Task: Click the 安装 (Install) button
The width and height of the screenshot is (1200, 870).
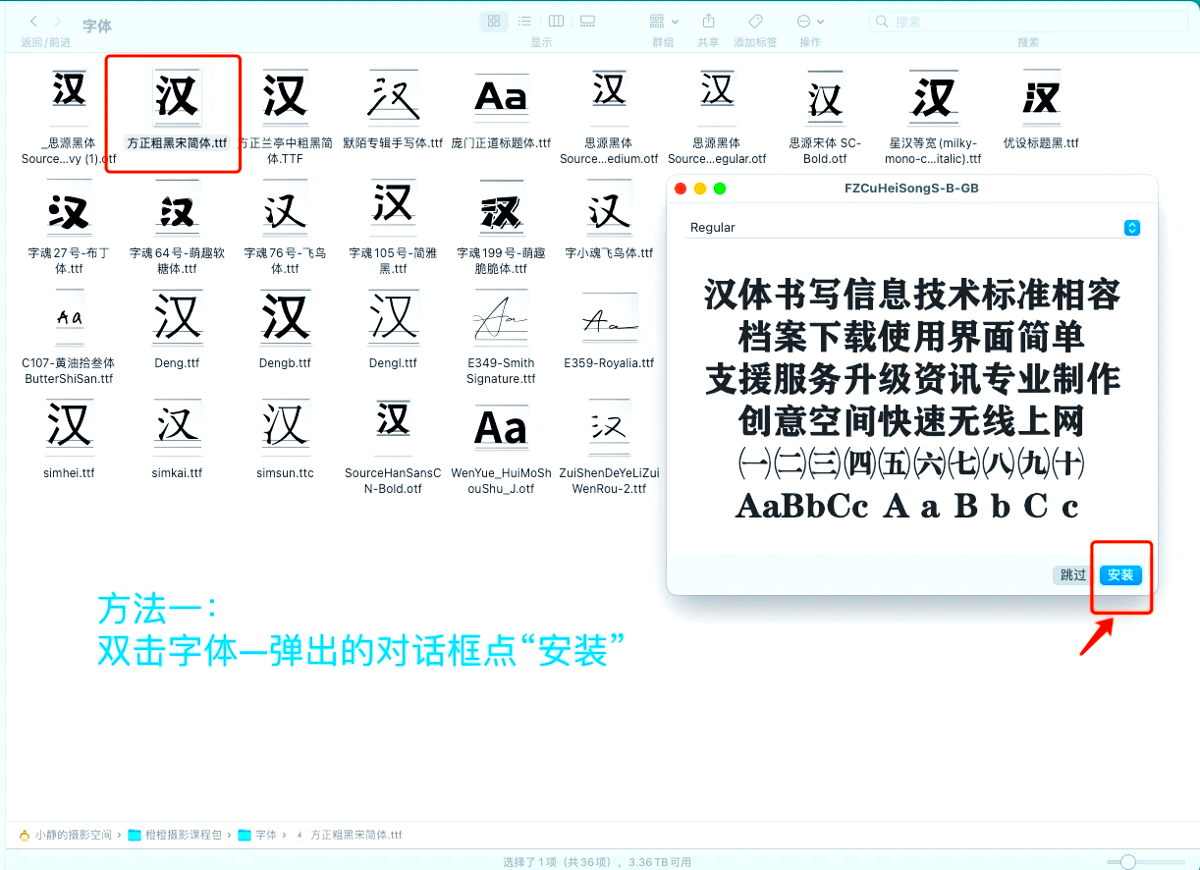Action: click(1120, 574)
